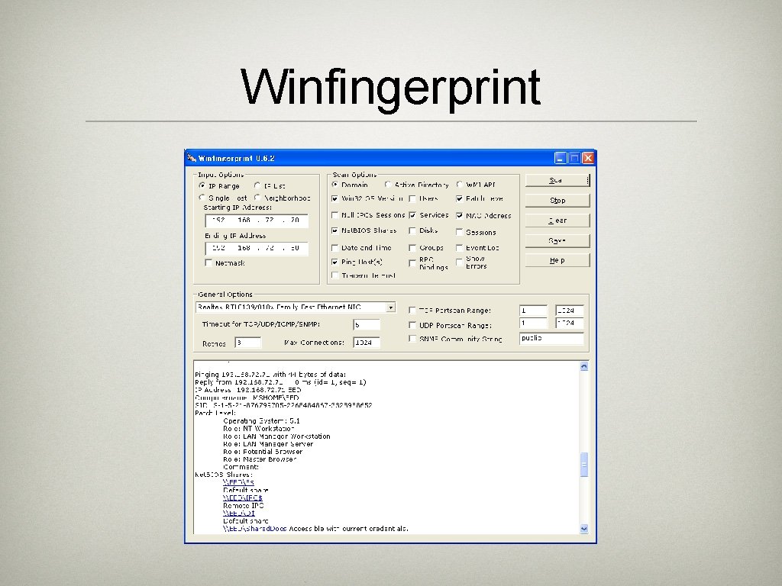Close the Winfingerprint window

(x=589, y=158)
